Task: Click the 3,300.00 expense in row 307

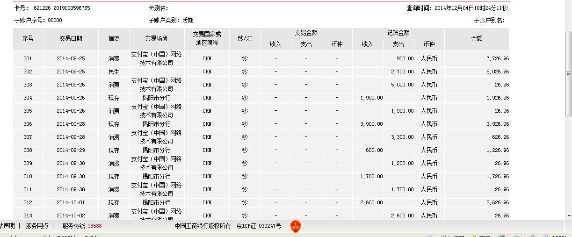Action: click(x=402, y=137)
